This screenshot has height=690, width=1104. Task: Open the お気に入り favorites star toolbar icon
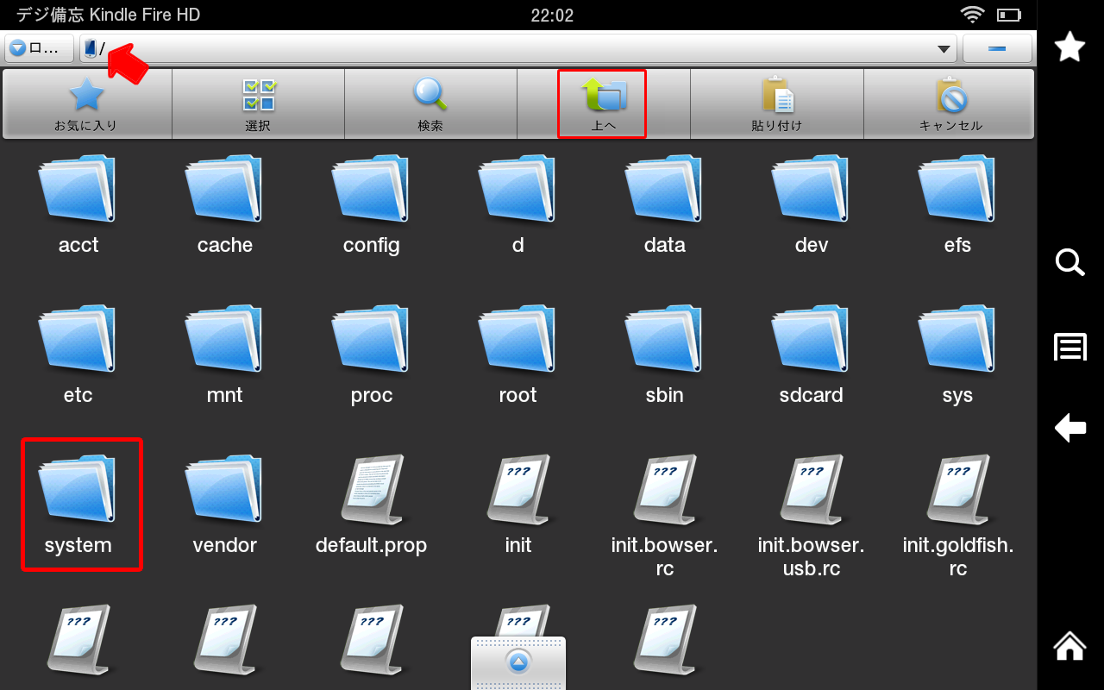(x=86, y=103)
